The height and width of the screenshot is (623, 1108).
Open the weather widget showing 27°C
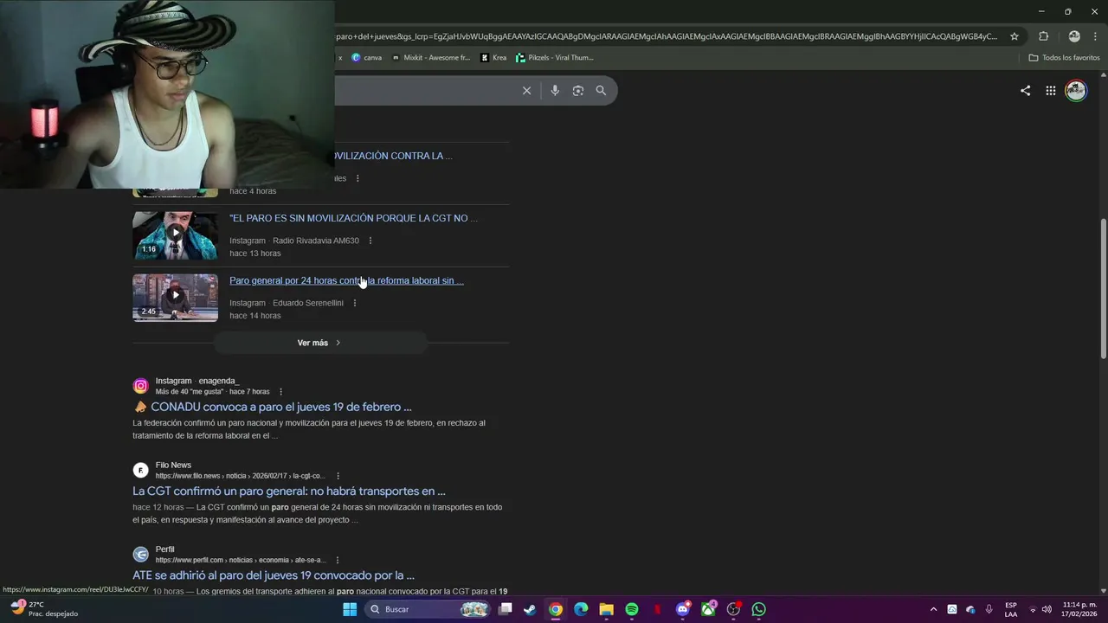click(43, 609)
